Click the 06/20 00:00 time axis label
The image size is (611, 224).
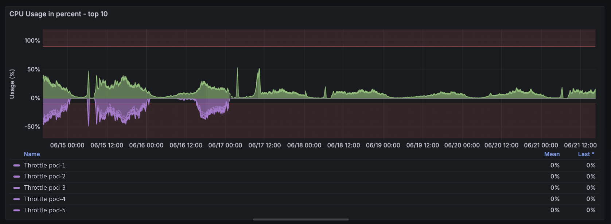tap(462, 145)
